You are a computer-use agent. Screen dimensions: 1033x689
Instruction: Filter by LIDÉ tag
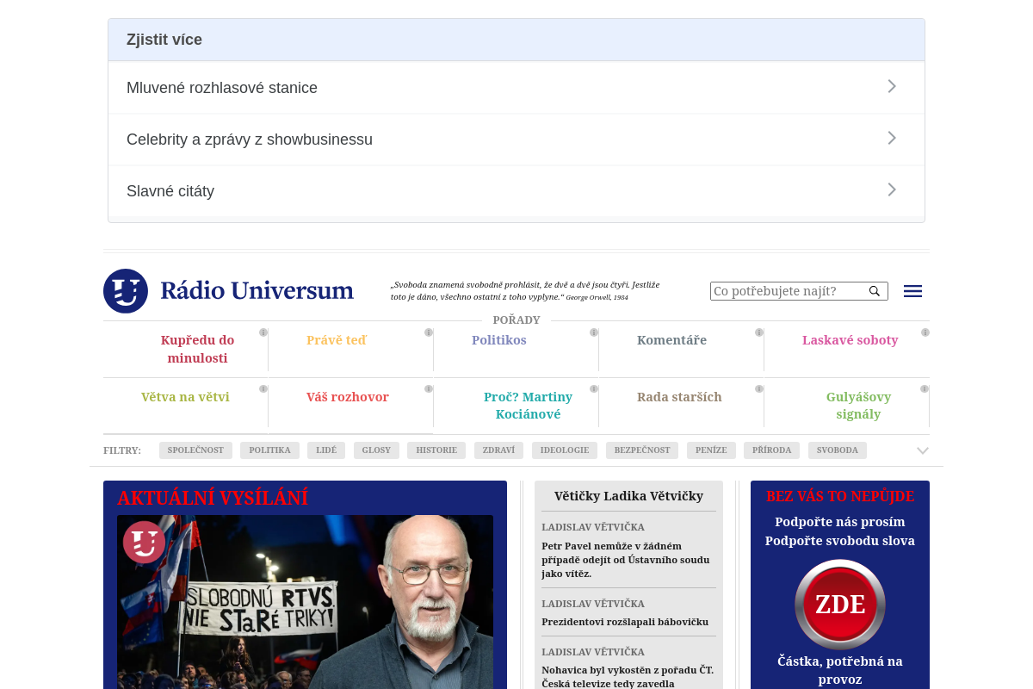326,450
